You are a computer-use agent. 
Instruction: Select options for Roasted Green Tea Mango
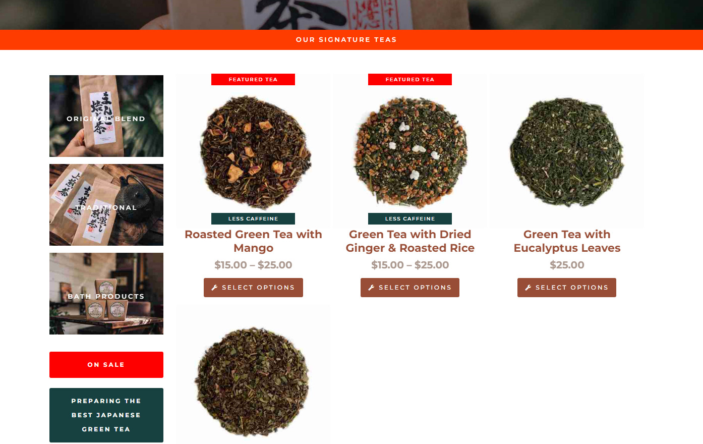click(x=253, y=288)
